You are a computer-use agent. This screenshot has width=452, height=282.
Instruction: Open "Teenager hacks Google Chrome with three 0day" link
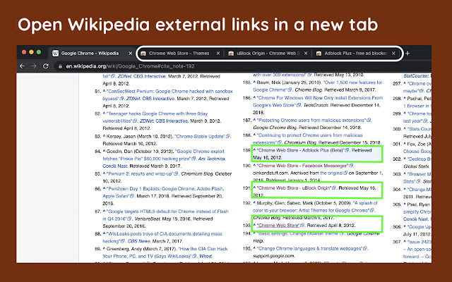(155, 117)
